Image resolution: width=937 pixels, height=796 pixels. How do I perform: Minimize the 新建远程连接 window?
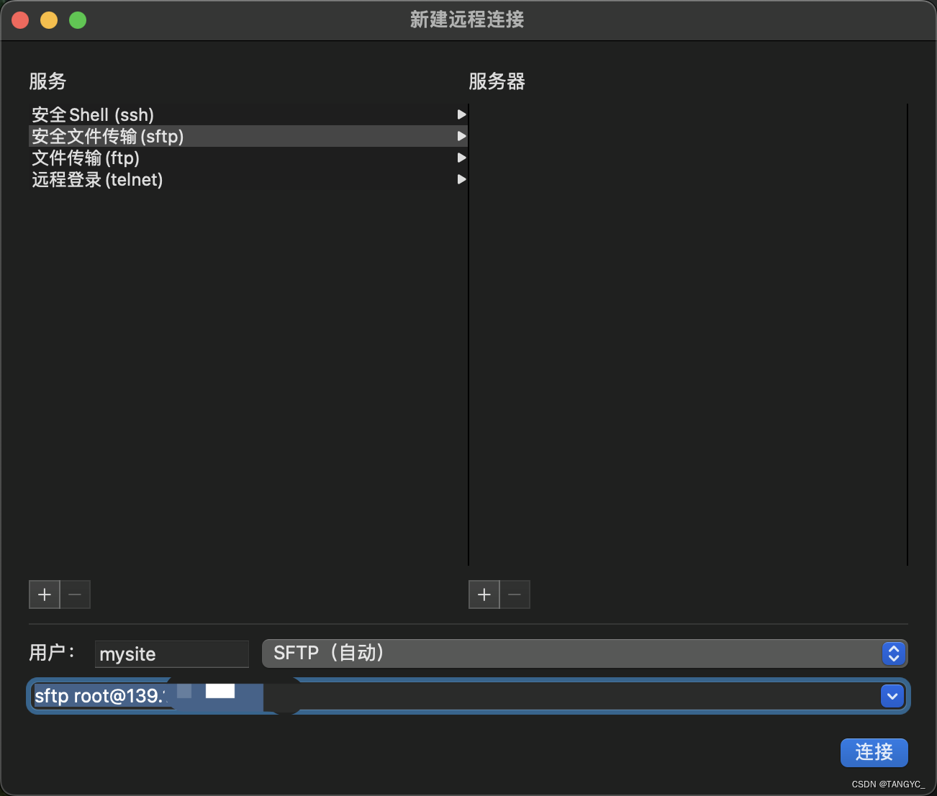tap(49, 20)
